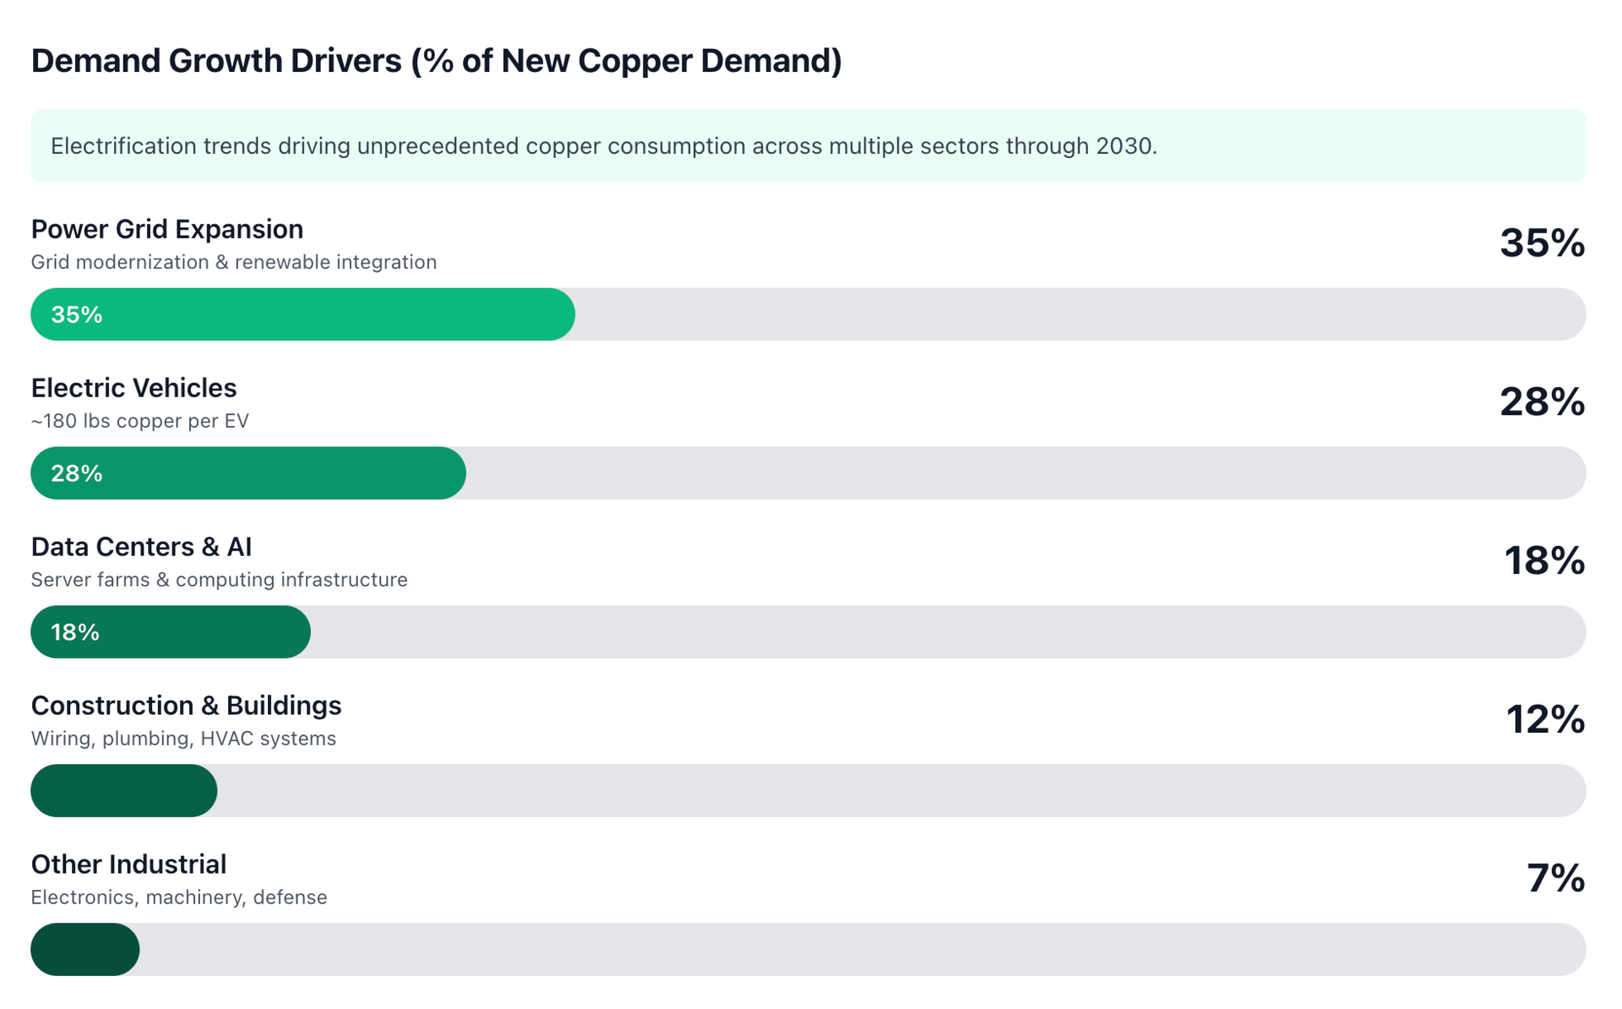
Task: Click the filled Other Industrial bar
Action: coord(85,950)
